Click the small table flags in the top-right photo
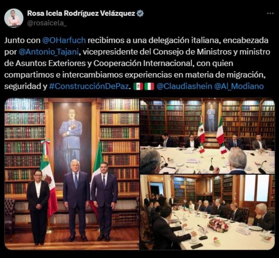The image size is (279, 258). 212,149
